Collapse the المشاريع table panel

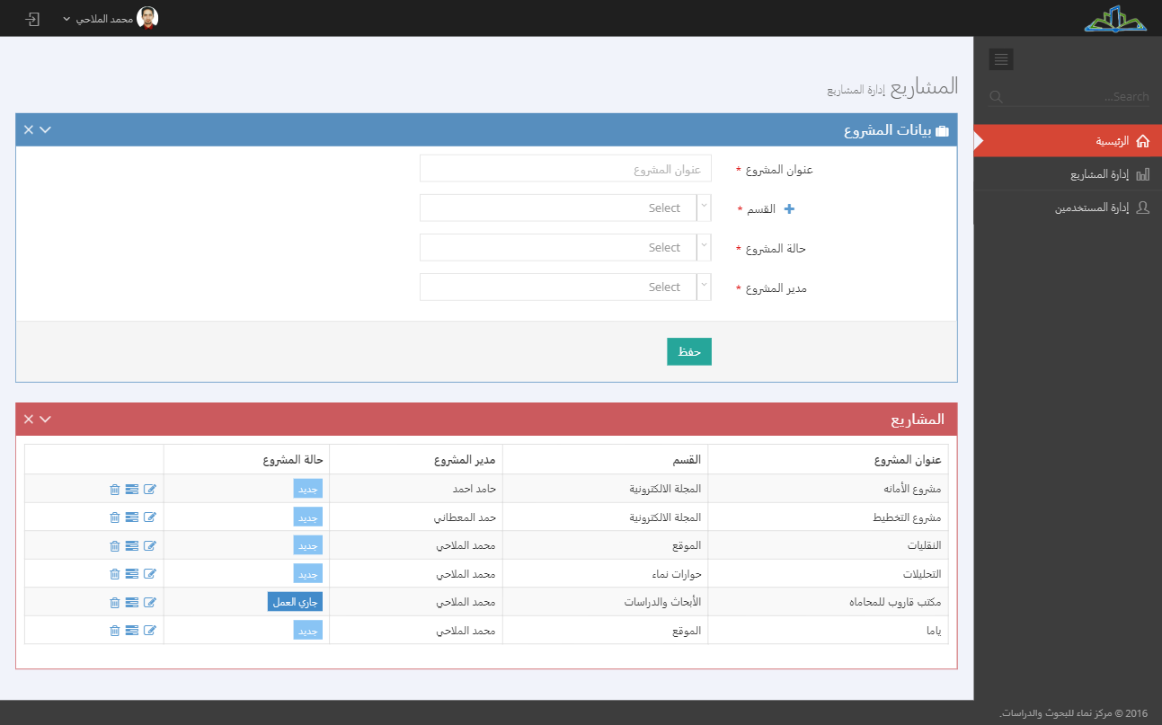(46, 419)
